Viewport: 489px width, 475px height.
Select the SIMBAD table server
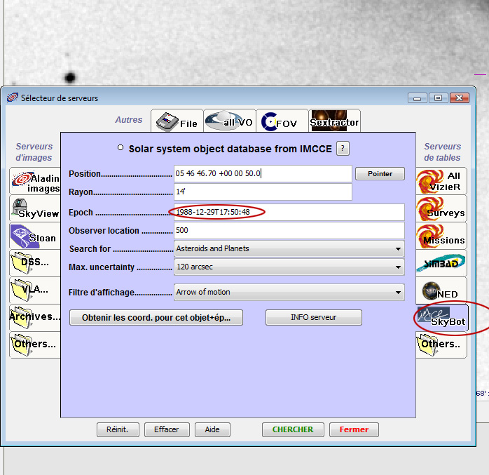coord(441,263)
